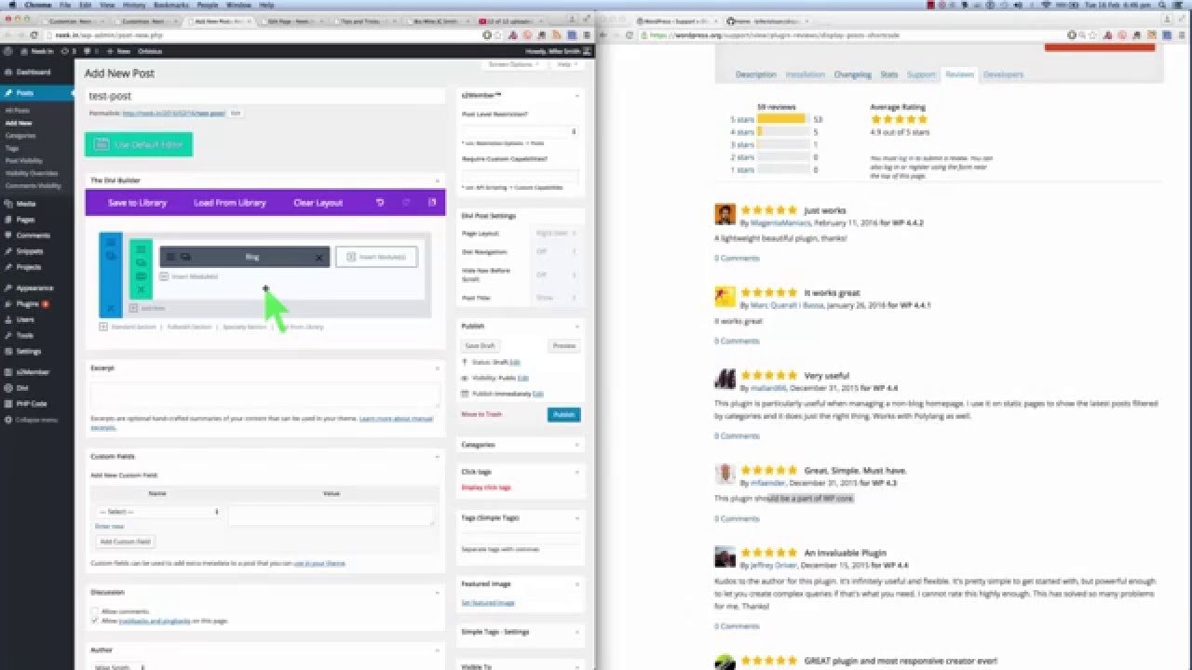Open the Bookmarks menu in Chrome
Image resolution: width=1192 pixels, height=670 pixels.
click(x=170, y=5)
